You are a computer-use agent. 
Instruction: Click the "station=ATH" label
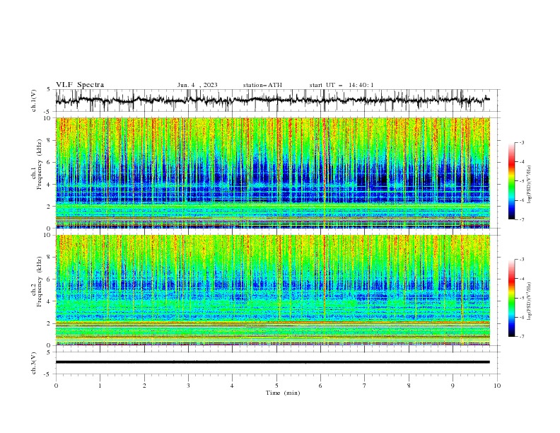(x=262, y=85)
